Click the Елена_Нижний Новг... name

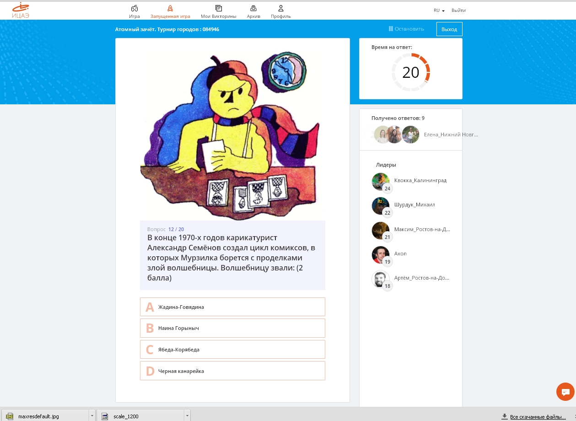pos(451,135)
